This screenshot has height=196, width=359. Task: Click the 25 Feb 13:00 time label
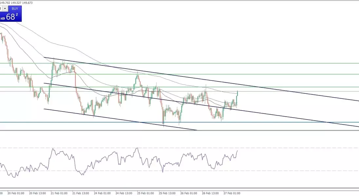point(167,193)
